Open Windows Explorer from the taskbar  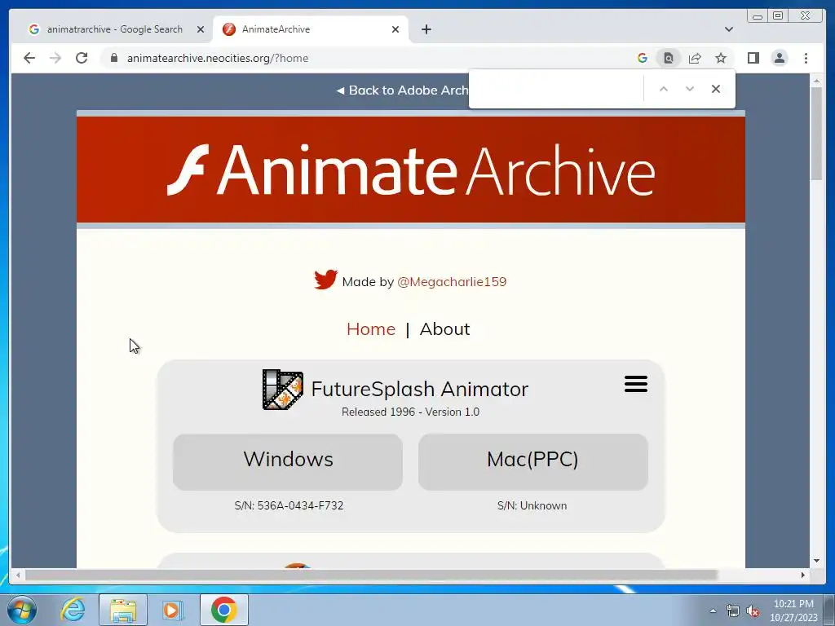coord(123,610)
